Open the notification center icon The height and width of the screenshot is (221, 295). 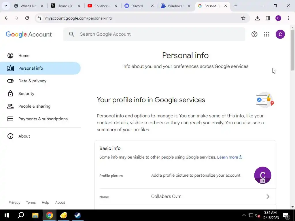[286, 215]
